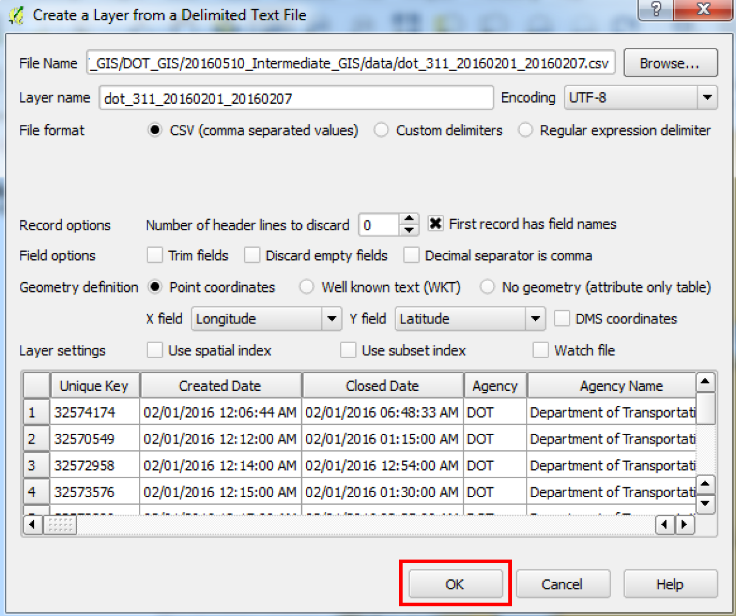Click the QGIS icon in the title bar

(17, 15)
